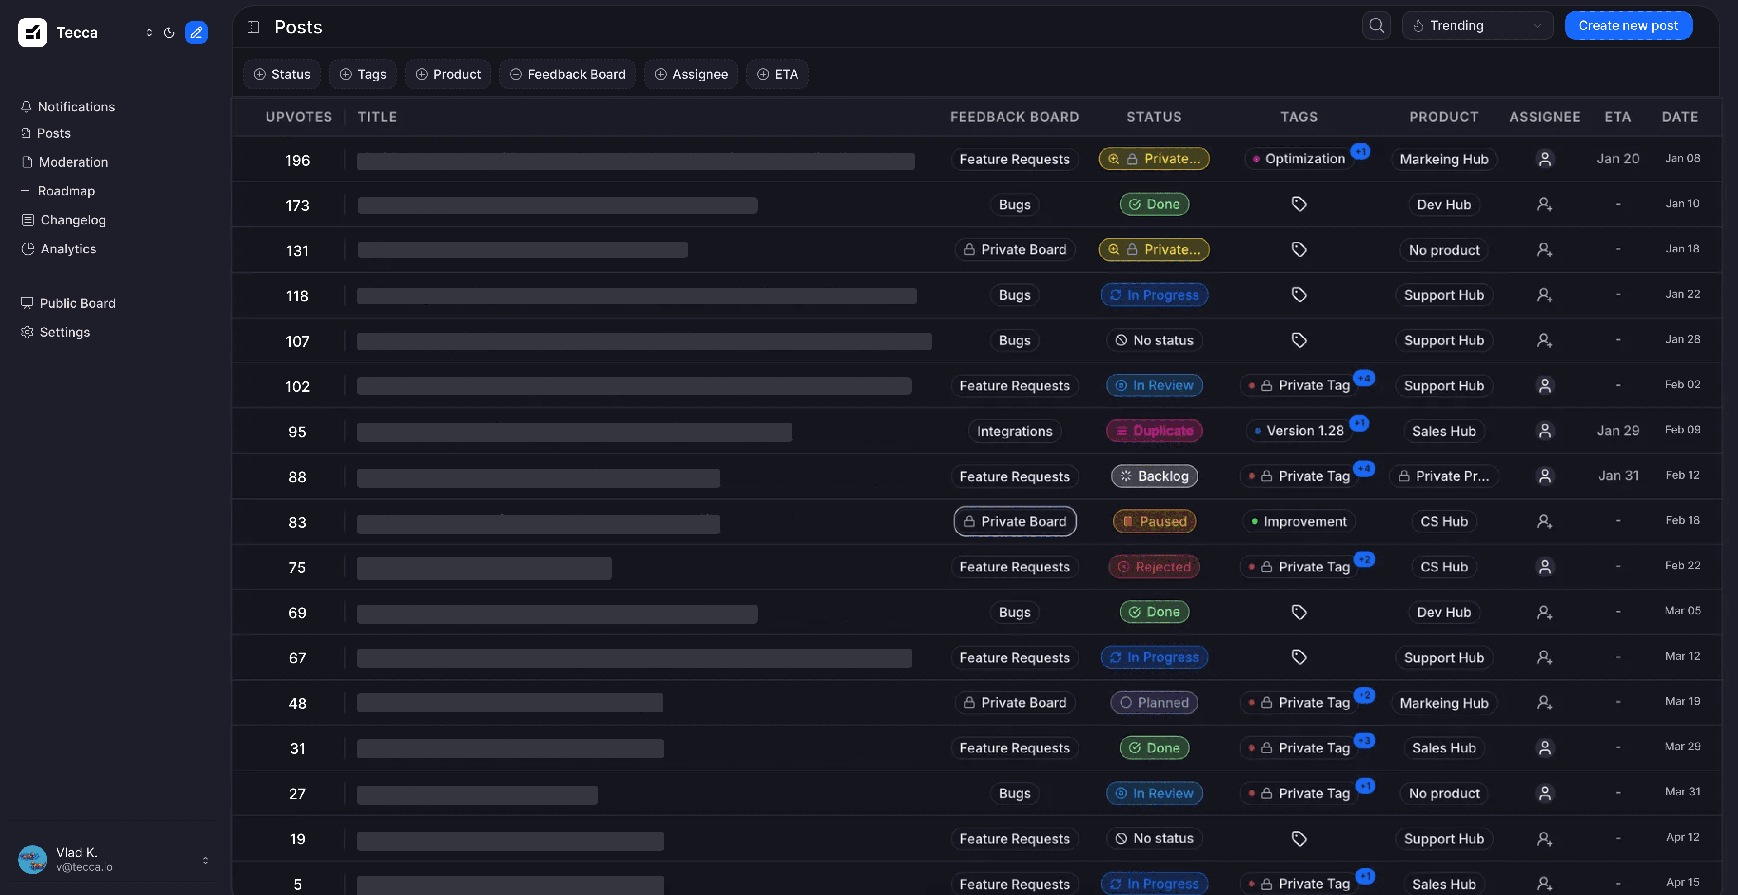Screen dimensions: 1738x895
Task: Click the tag icon on the 118-upvotes bug row
Action: [x=1299, y=295]
